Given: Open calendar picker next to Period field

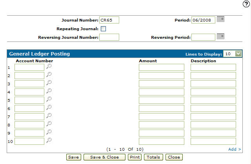Looking at the screenshot, I should coord(220,19).
